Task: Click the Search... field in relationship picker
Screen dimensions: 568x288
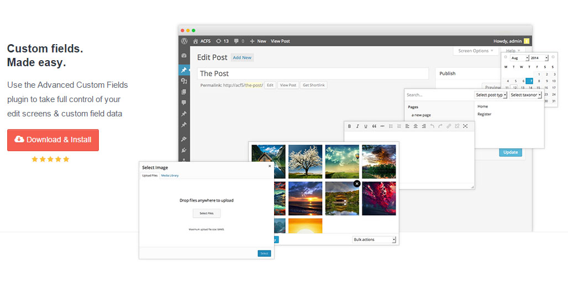Action: click(x=439, y=95)
